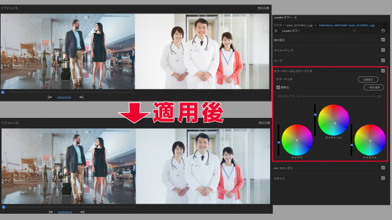Step to previous frame in upper reference monitor

(x=50, y=97)
